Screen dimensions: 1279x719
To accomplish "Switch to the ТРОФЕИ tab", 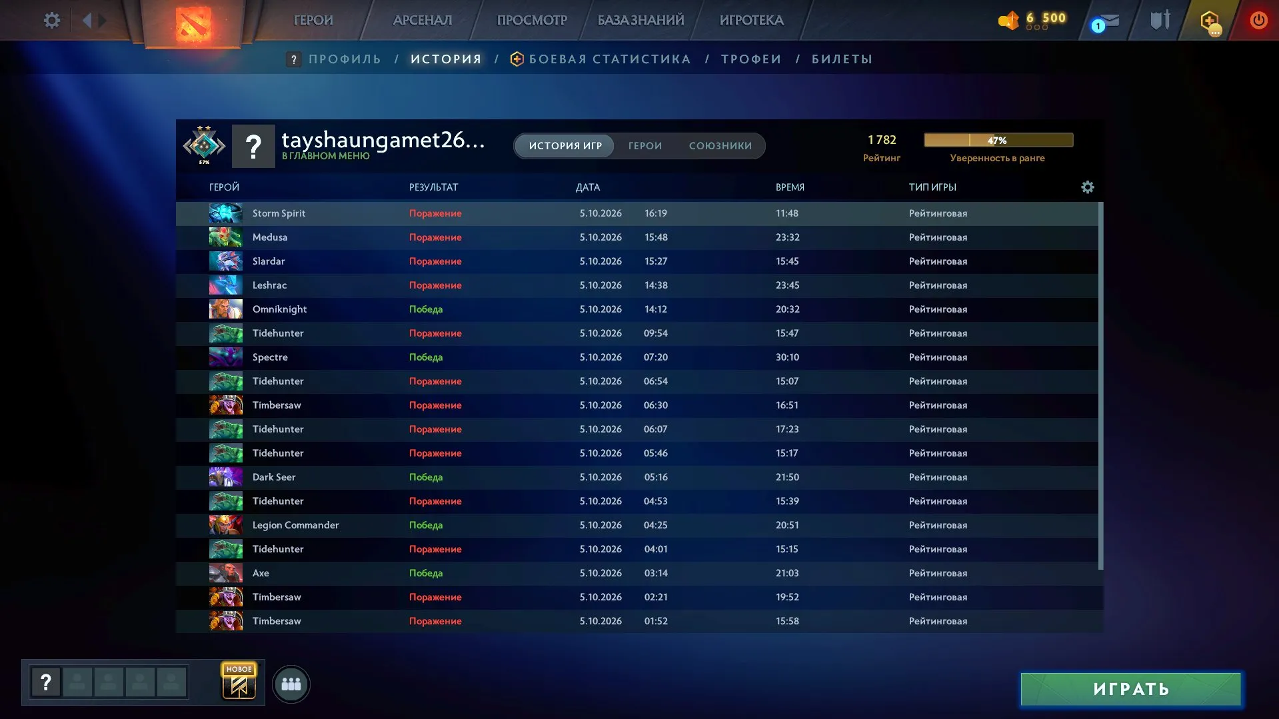I will (x=751, y=59).
